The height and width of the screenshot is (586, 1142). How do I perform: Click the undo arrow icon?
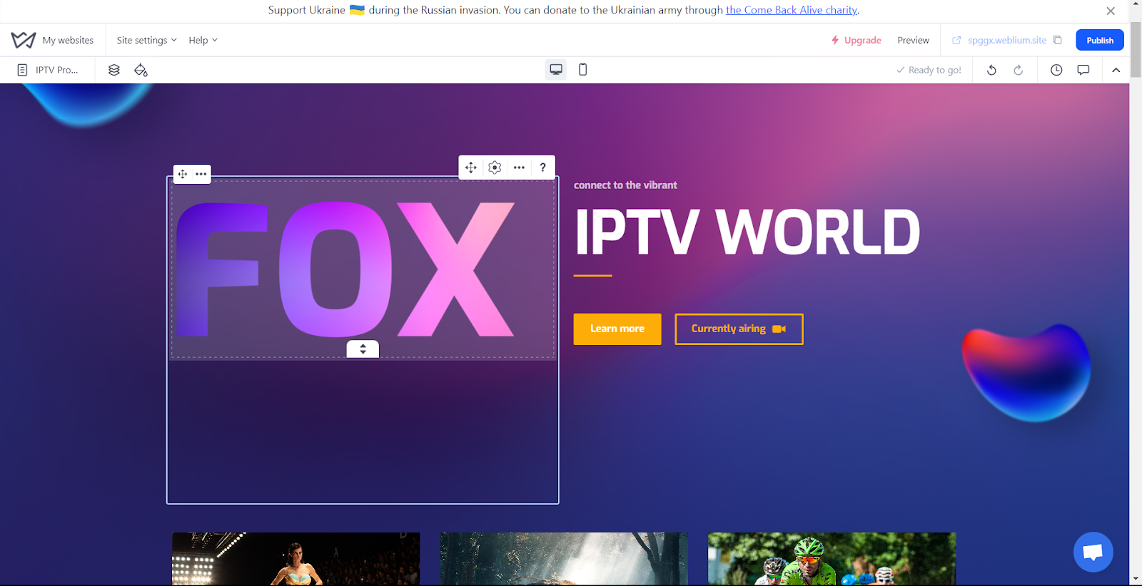point(991,70)
